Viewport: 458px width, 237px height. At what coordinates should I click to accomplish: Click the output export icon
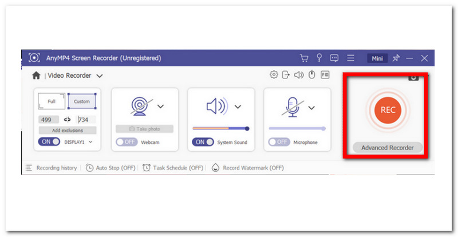point(286,75)
